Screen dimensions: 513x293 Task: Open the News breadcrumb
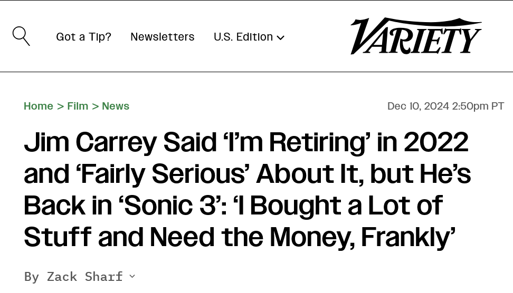pos(116,106)
